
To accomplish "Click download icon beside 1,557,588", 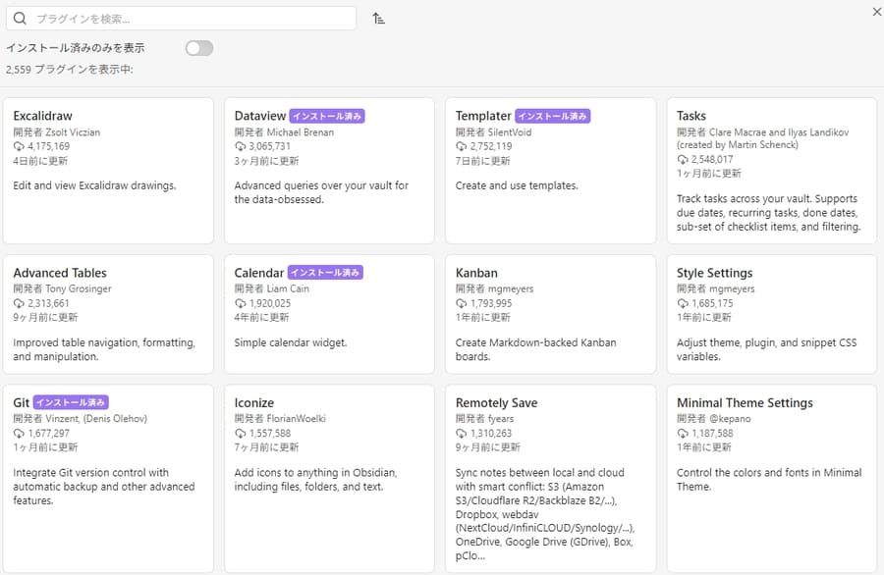I will click(x=241, y=433).
